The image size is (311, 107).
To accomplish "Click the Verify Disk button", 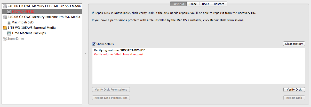I will click(294, 90).
